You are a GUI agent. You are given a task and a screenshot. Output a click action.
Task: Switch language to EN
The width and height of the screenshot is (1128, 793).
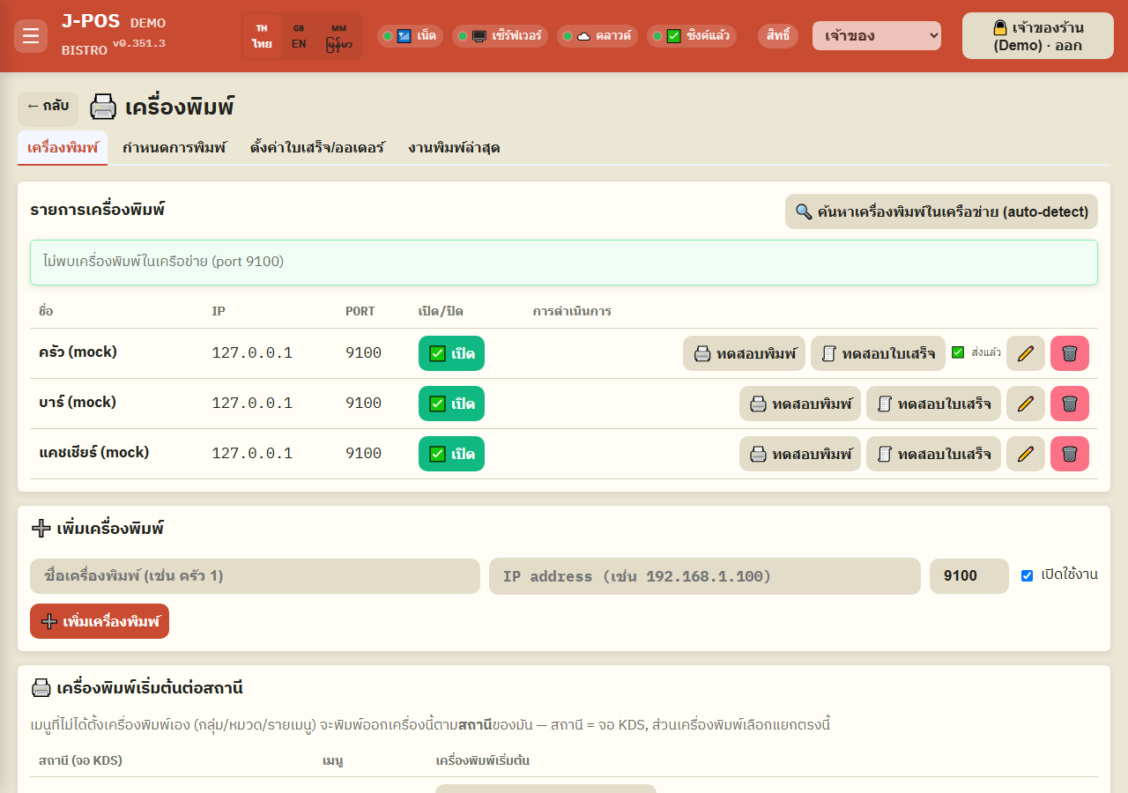coord(299,36)
